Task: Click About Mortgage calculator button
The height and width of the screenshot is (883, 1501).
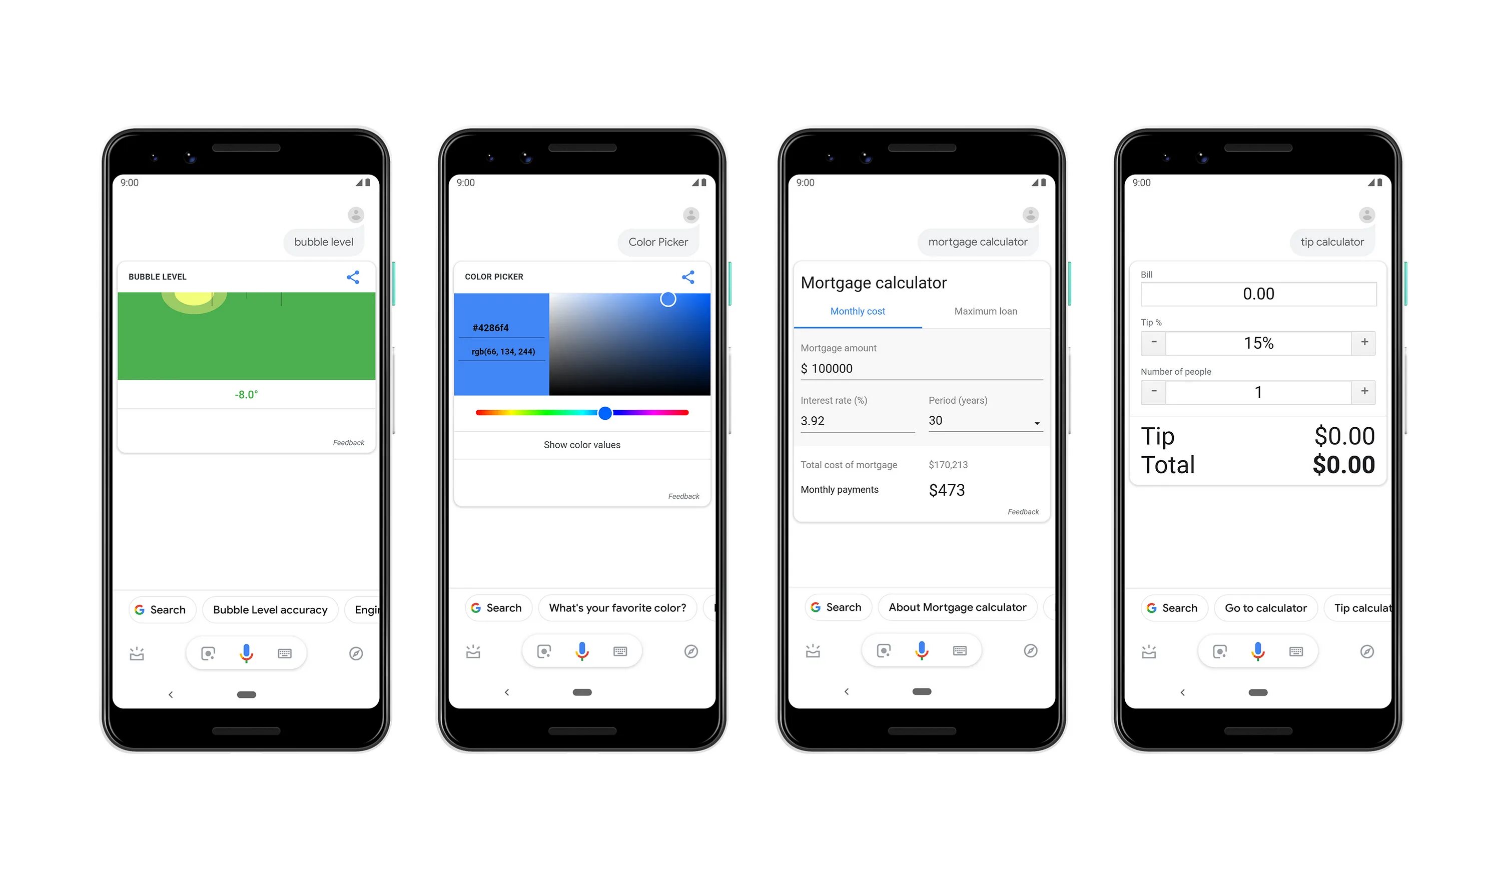Action: 952,606
